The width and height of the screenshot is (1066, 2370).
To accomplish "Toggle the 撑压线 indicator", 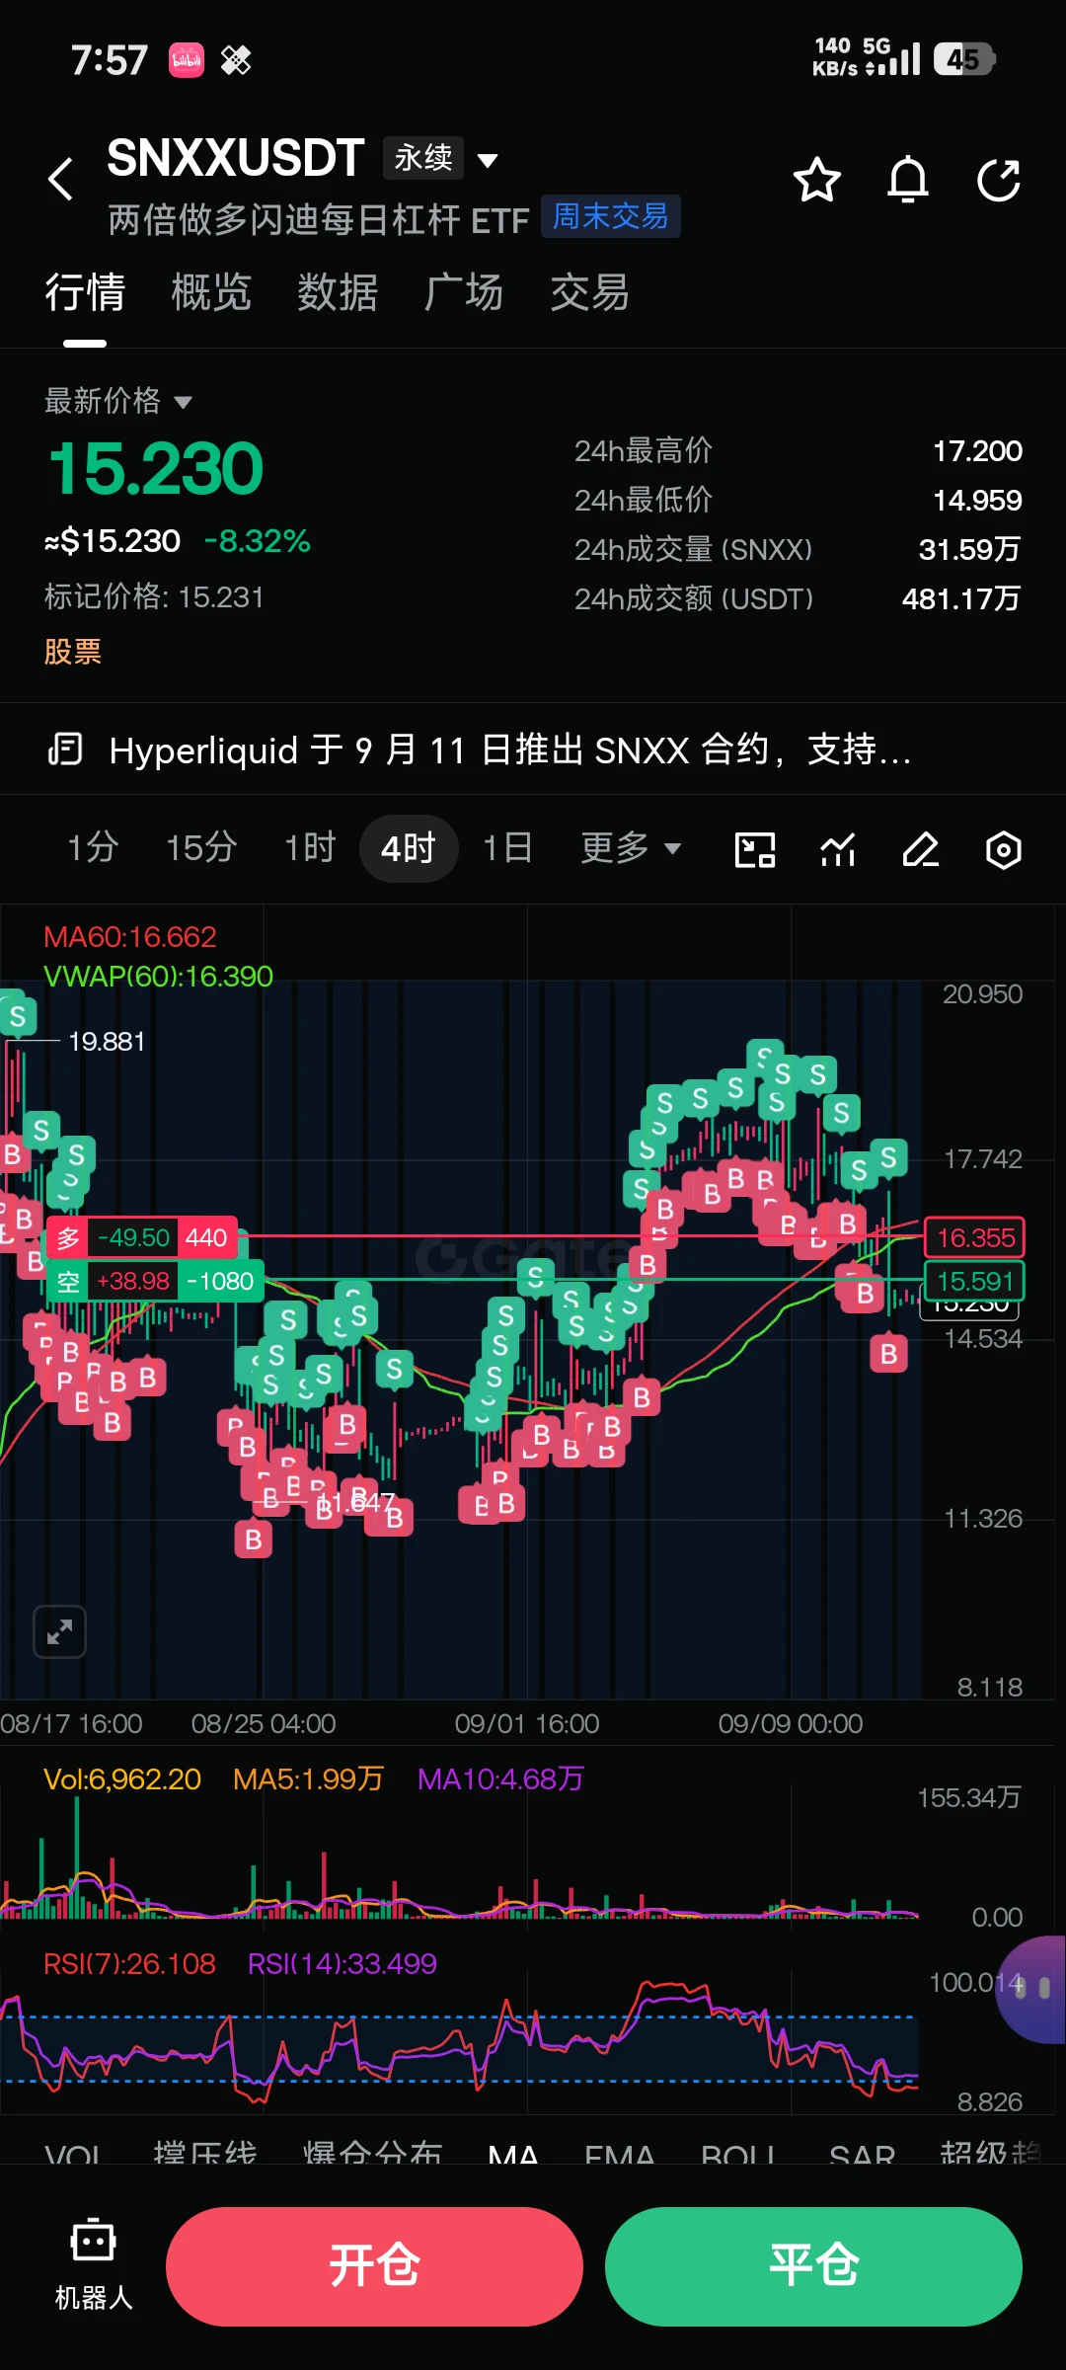I will tap(205, 2153).
